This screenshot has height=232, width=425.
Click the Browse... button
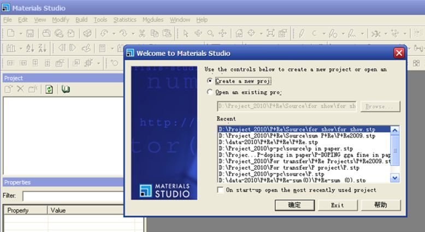pos(380,106)
